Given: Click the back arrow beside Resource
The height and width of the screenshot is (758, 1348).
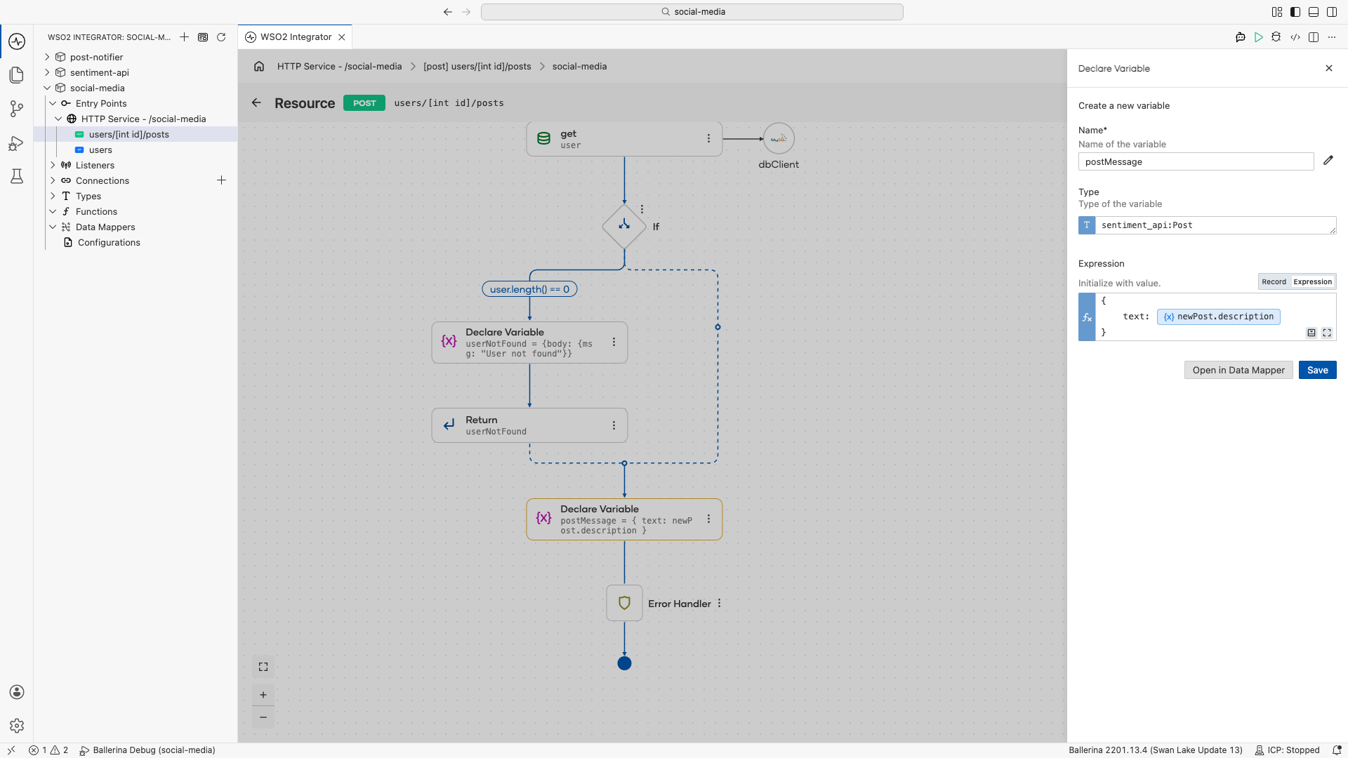Looking at the screenshot, I should [256, 102].
